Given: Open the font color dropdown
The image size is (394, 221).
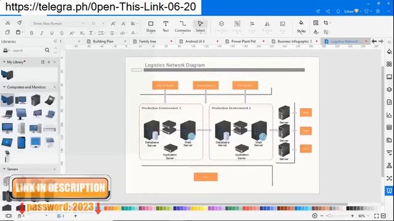Looking at the screenshot, I should click(134, 33).
